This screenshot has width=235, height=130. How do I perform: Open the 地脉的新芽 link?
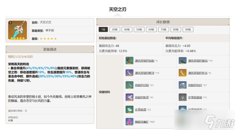click(x=142, y=97)
